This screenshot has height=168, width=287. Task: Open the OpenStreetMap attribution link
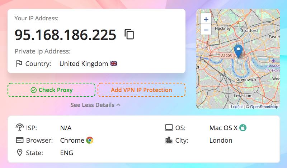[x=264, y=107]
